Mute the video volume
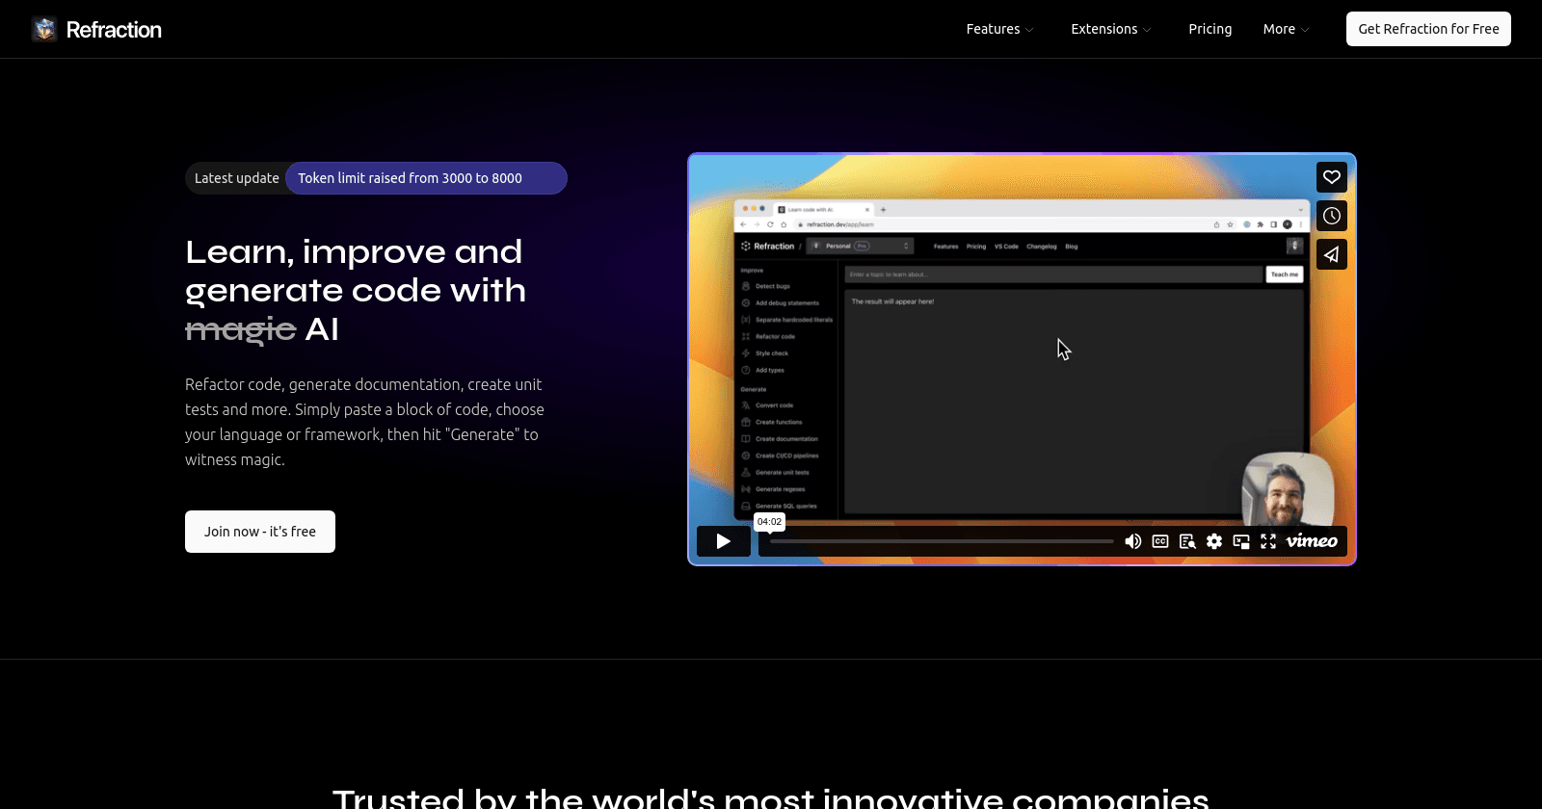The height and width of the screenshot is (809, 1542). [x=1133, y=541]
